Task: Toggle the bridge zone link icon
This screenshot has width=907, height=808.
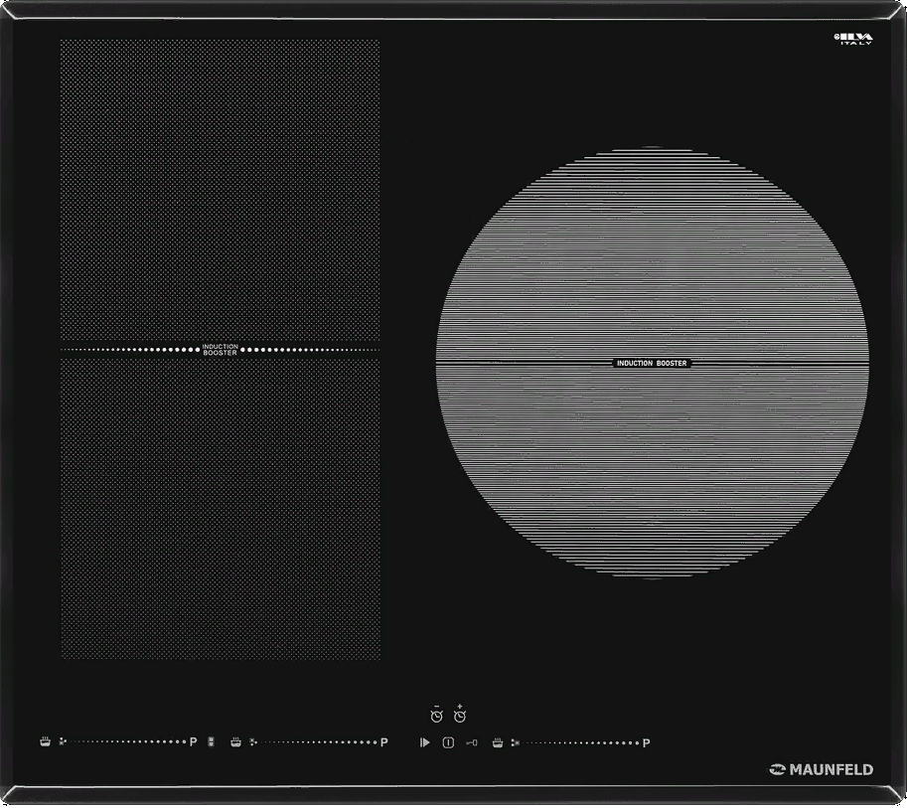Action: coord(212,741)
